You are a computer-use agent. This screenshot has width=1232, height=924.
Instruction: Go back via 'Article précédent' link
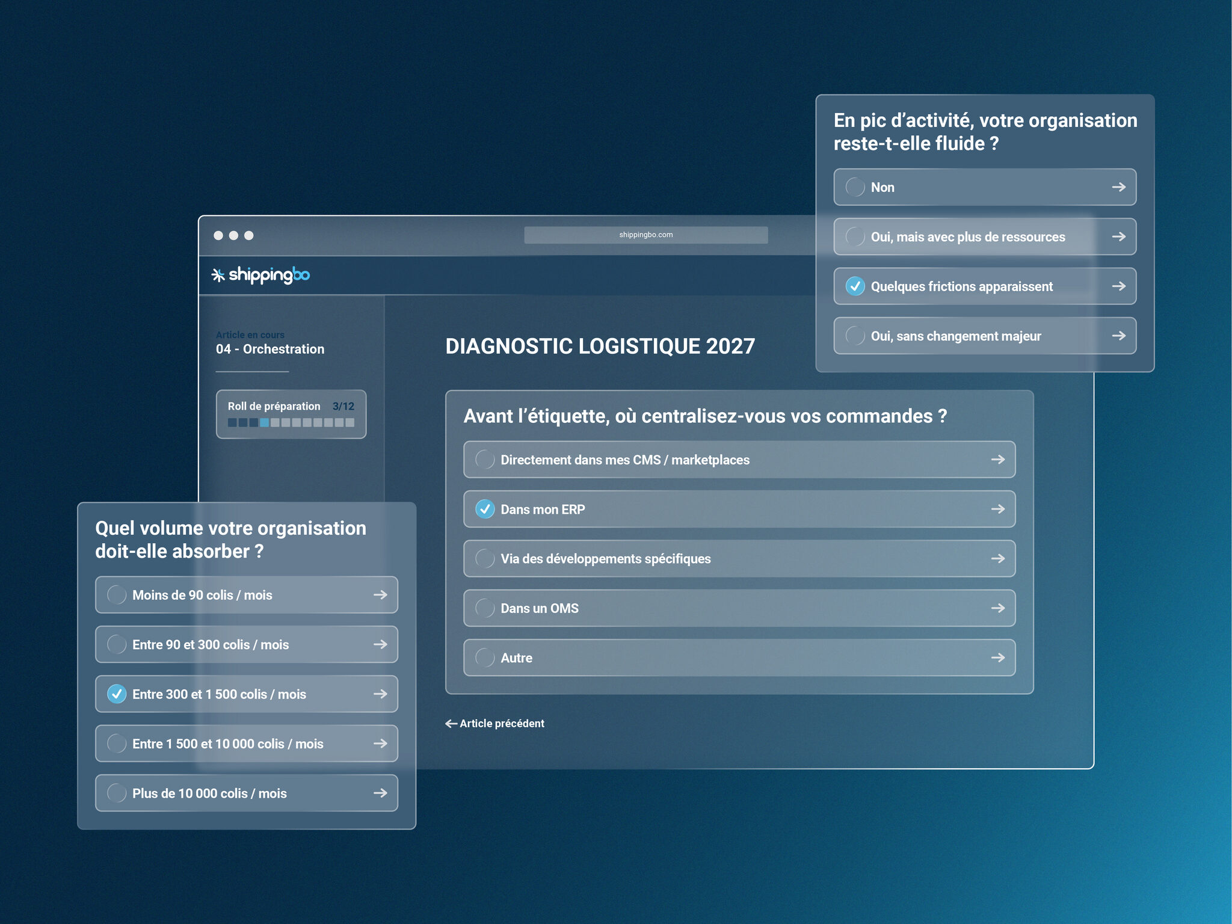[x=494, y=724]
